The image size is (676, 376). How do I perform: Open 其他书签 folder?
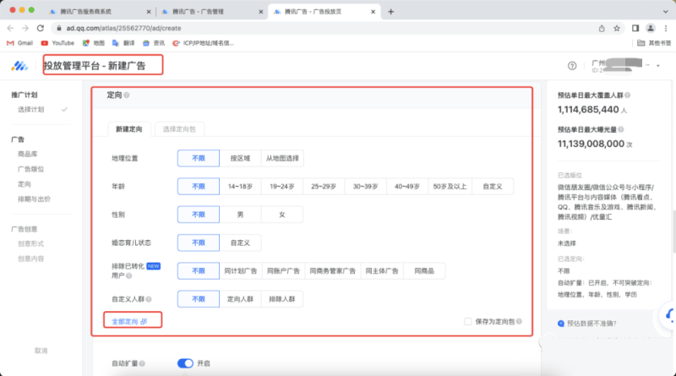click(654, 43)
